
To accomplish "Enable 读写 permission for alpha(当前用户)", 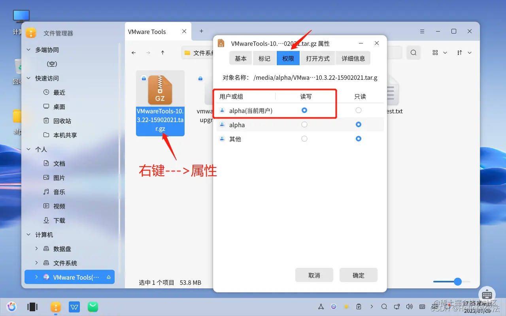I will tap(304, 110).
